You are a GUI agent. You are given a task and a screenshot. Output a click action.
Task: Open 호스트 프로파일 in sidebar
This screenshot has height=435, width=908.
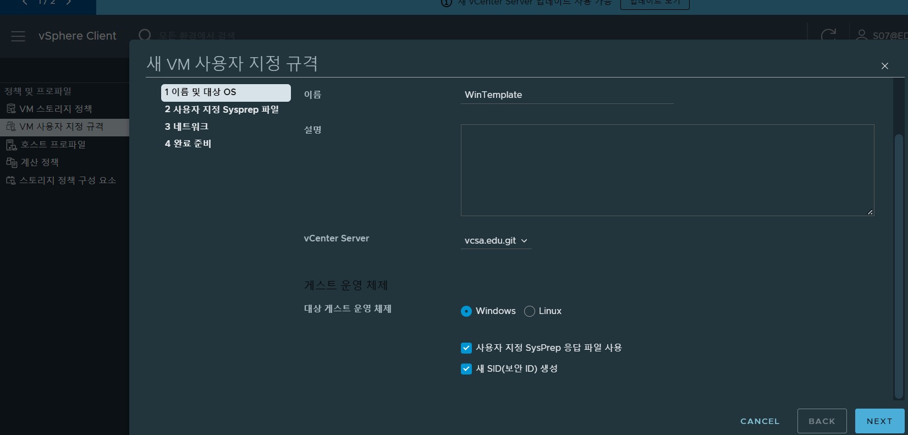(x=53, y=145)
